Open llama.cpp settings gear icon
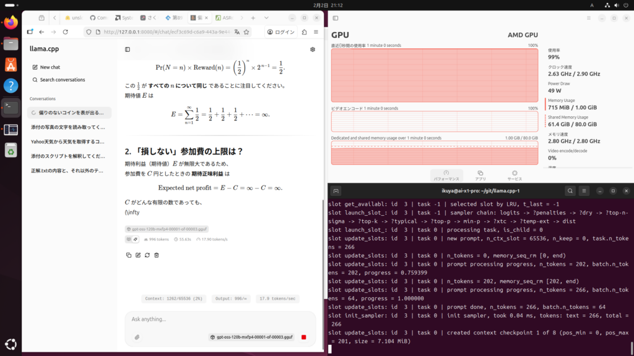Image resolution: width=634 pixels, height=356 pixels. [313, 49]
